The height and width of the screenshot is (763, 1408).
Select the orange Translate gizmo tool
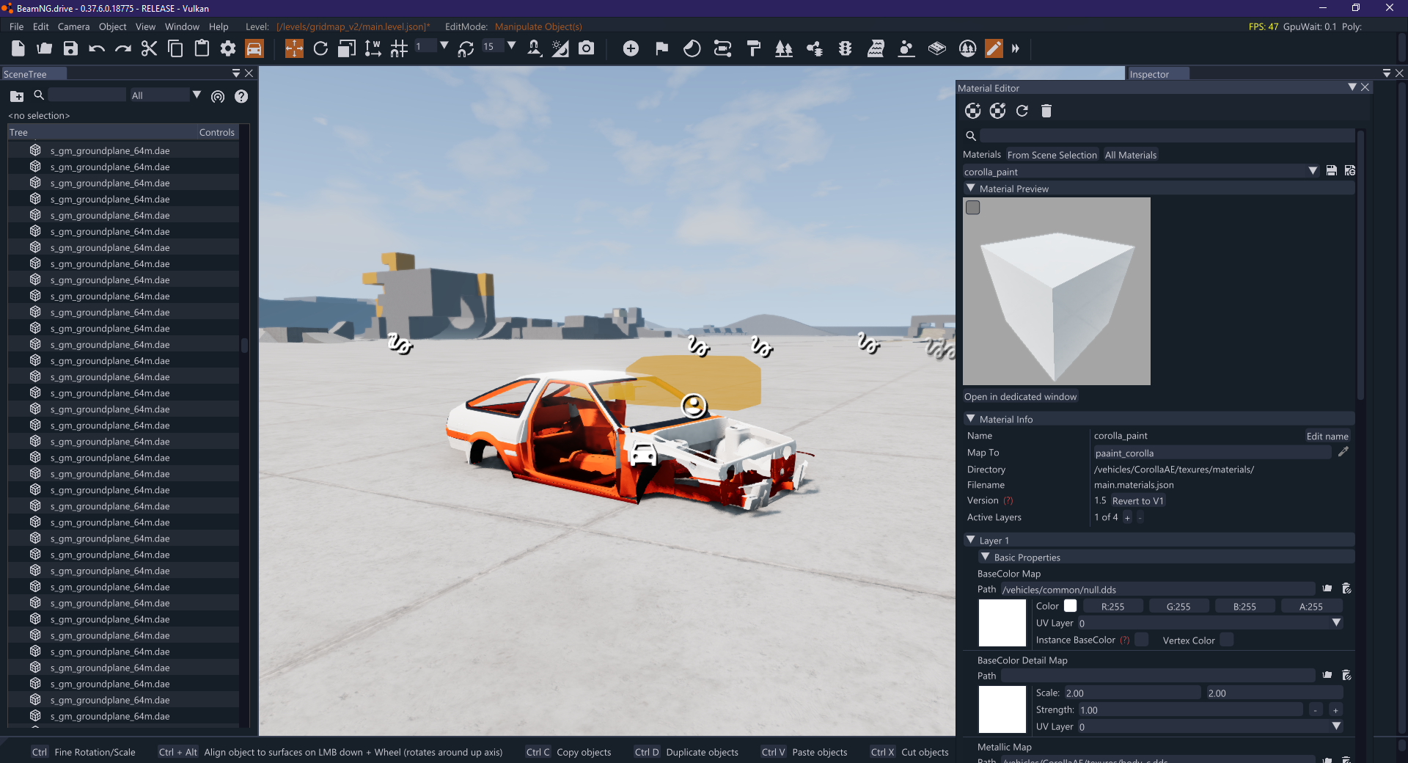click(x=294, y=48)
